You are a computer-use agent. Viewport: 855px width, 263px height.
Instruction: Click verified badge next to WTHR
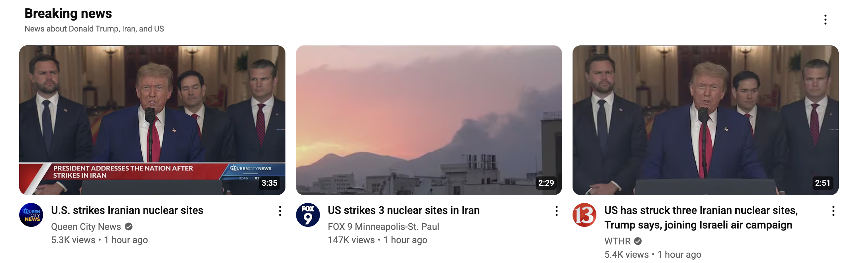click(638, 241)
